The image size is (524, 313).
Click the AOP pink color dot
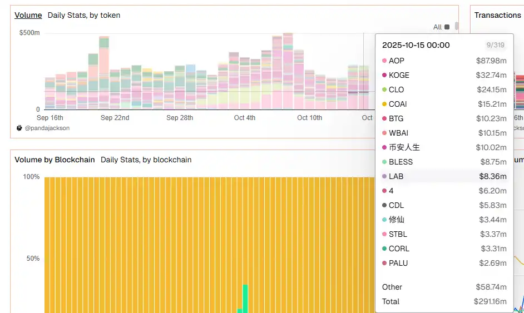384,61
